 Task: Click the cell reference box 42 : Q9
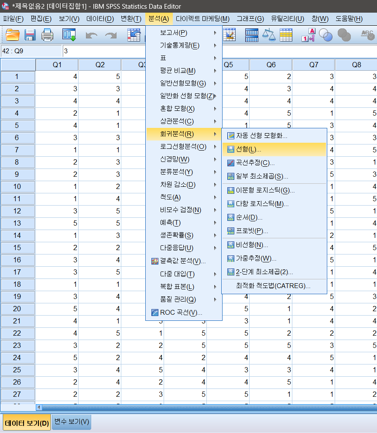(31, 51)
